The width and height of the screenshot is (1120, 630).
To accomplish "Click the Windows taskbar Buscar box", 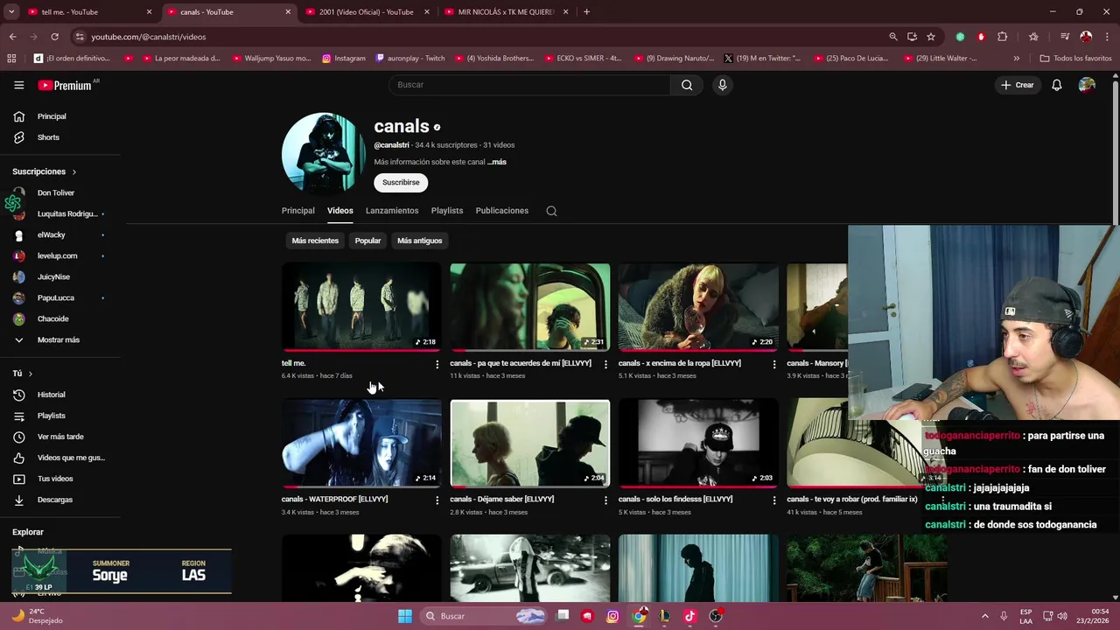I will point(484,616).
